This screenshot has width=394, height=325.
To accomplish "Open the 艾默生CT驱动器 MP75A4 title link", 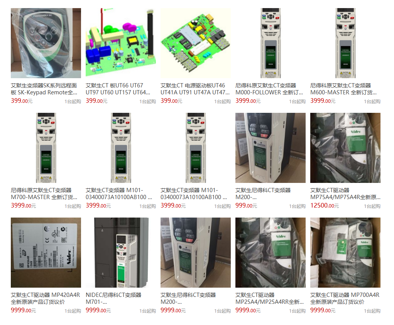I will pos(345,194).
